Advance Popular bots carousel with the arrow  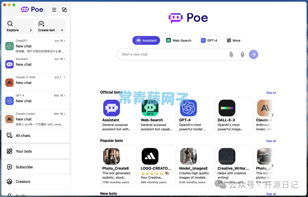click(272, 165)
